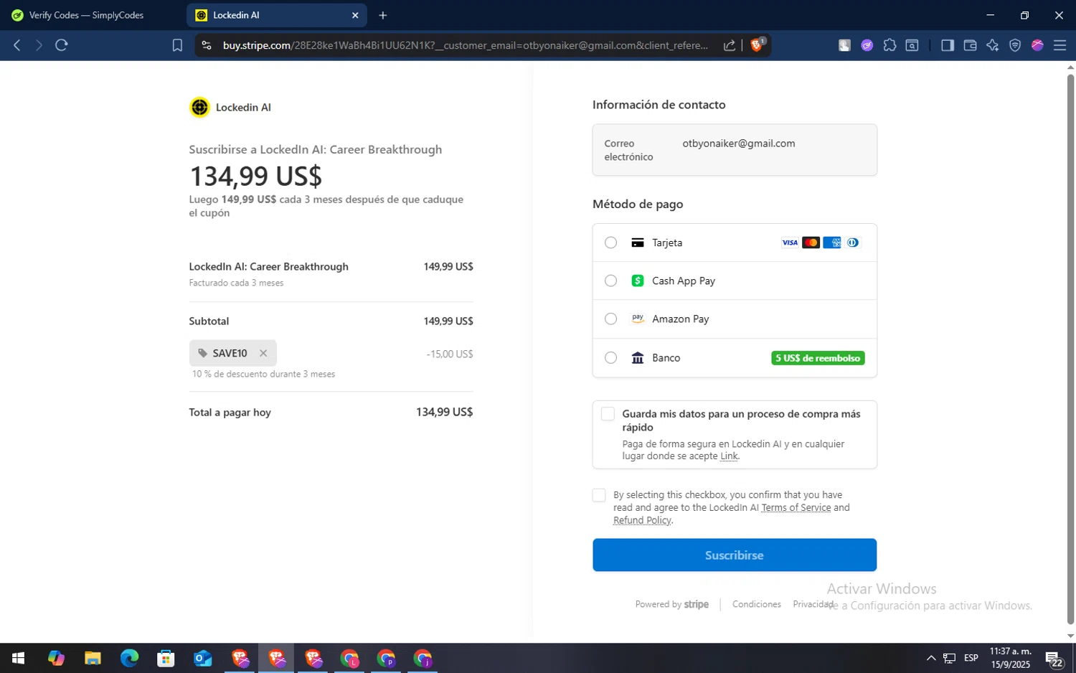The image size is (1076, 673).
Task: Click the Suscribirse button
Action: click(x=735, y=555)
